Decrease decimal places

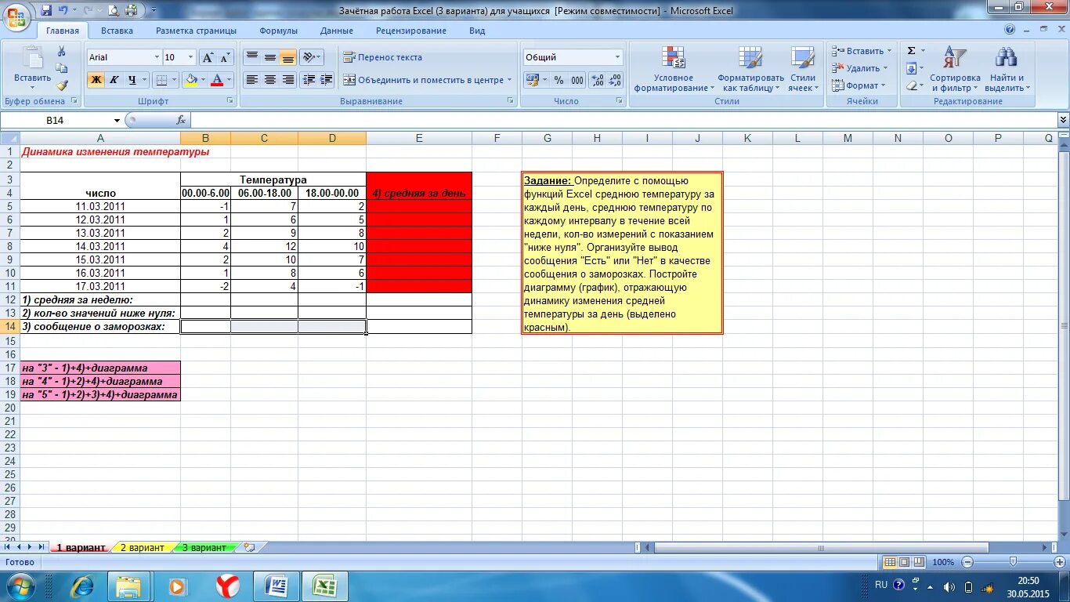[616, 80]
